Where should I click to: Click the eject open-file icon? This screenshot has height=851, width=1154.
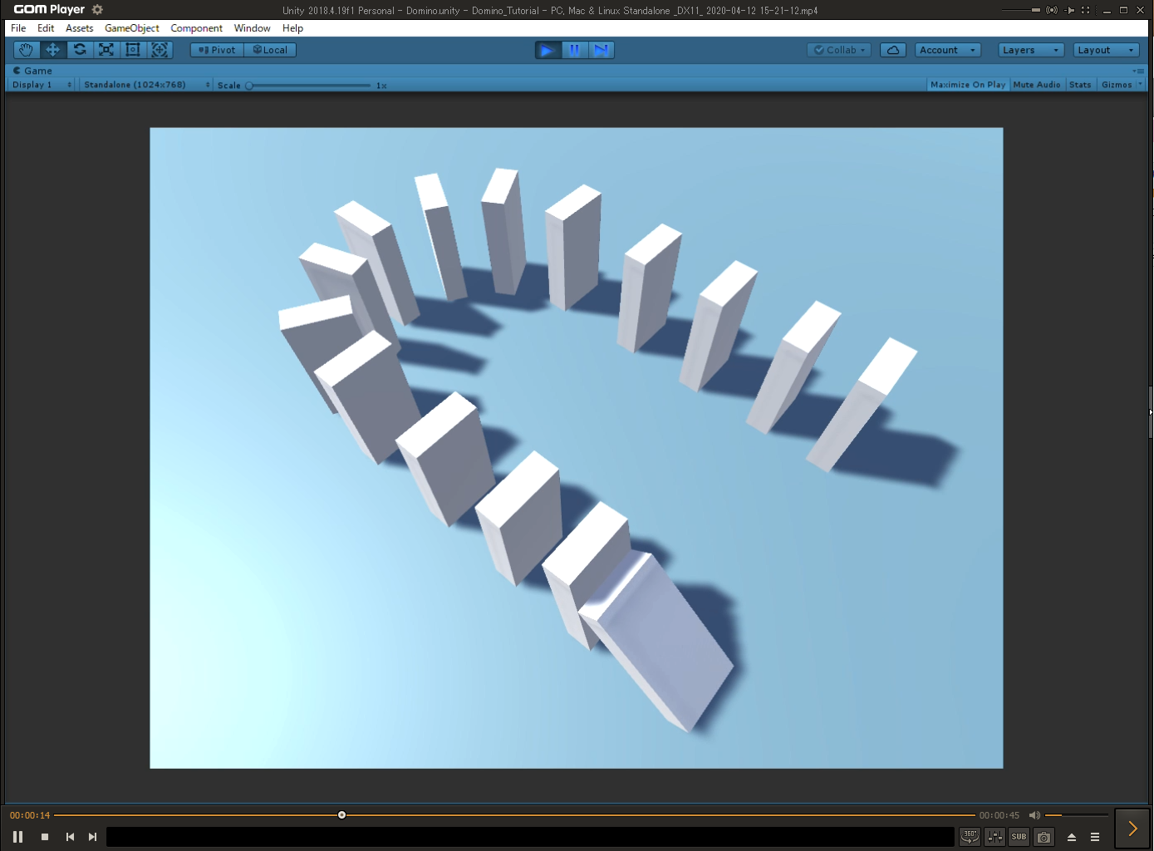click(x=1072, y=837)
